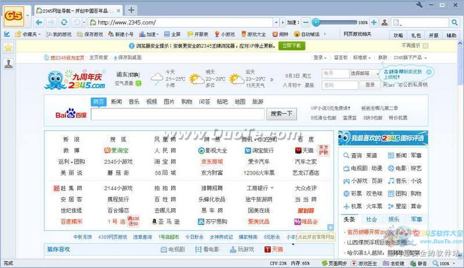Switch to the 礼包 tab
The height and width of the screenshot is (268, 464).
416,35
